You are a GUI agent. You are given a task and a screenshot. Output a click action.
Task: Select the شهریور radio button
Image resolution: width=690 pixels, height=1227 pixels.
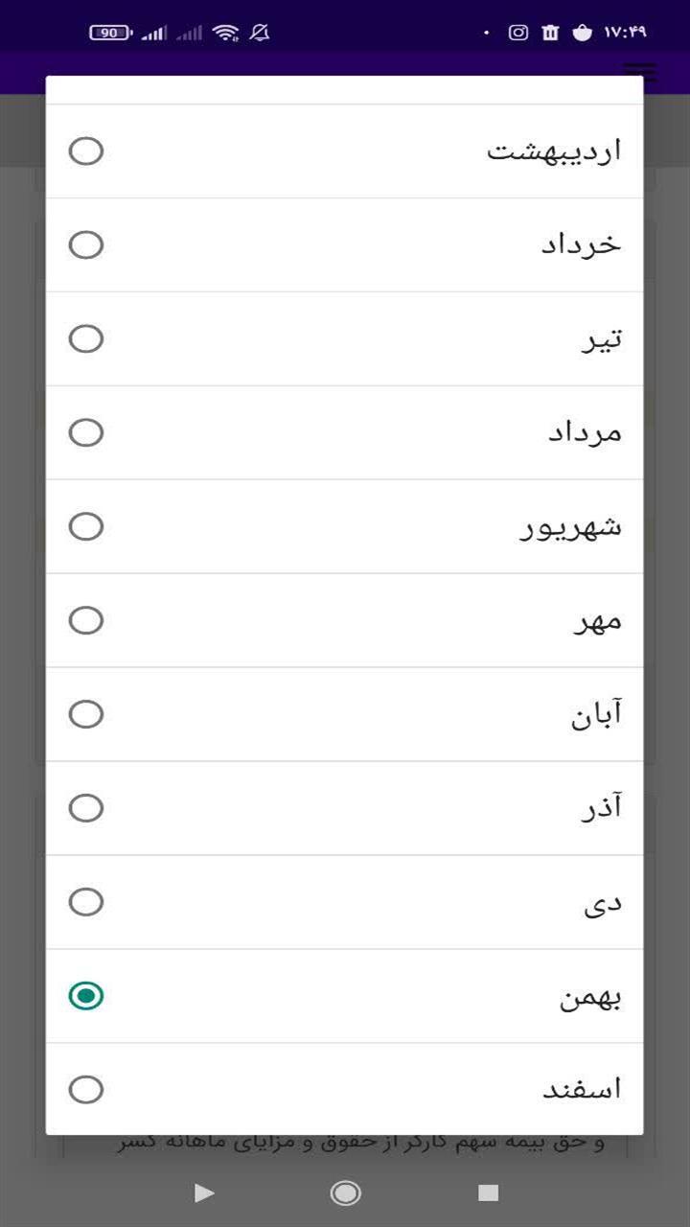86,527
